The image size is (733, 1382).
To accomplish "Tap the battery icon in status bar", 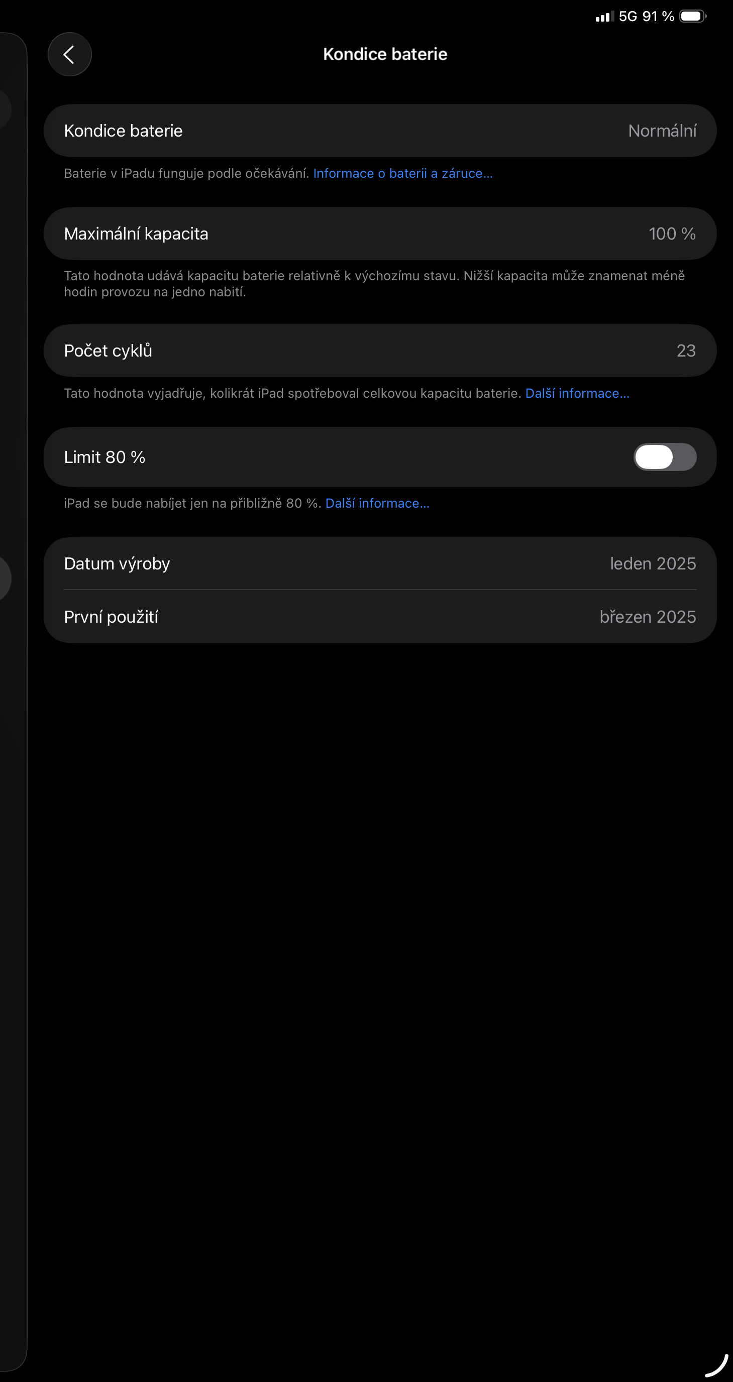I will pos(693,17).
